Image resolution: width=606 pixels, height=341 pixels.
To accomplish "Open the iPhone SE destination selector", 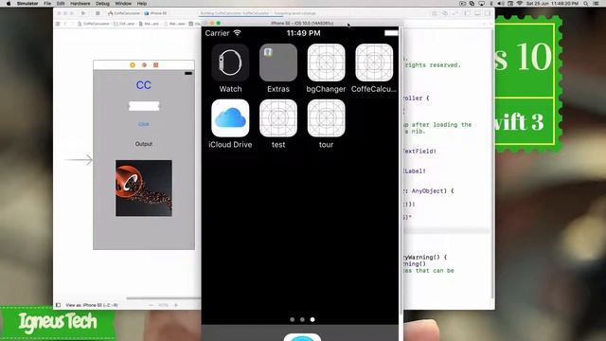I will [x=155, y=13].
